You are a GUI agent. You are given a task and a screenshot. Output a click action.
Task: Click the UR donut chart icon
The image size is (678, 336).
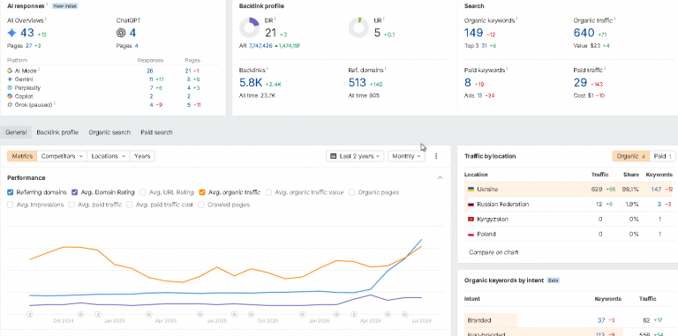click(359, 27)
